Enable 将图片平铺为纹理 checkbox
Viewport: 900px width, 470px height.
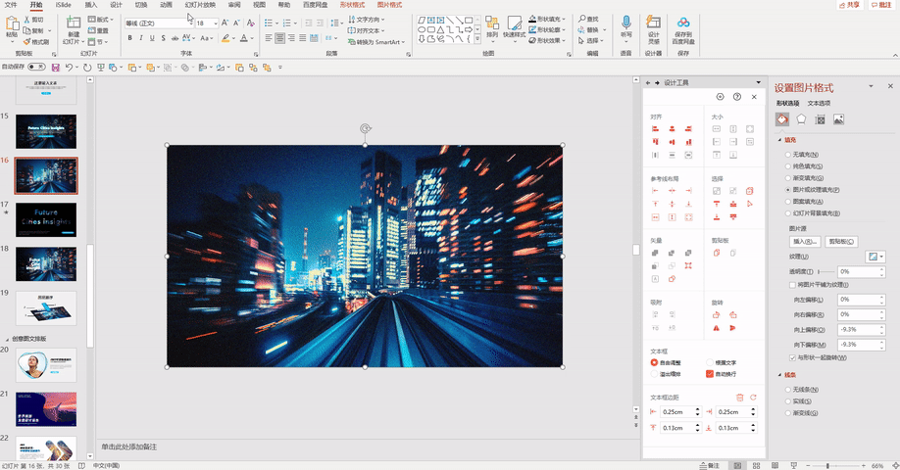click(x=792, y=285)
